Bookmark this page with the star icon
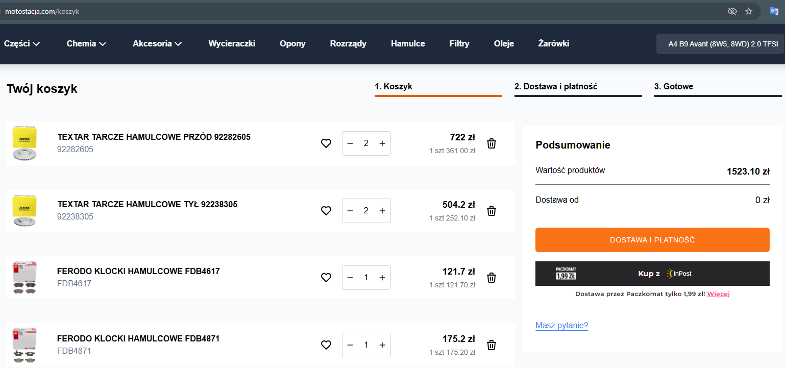 coord(749,11)
